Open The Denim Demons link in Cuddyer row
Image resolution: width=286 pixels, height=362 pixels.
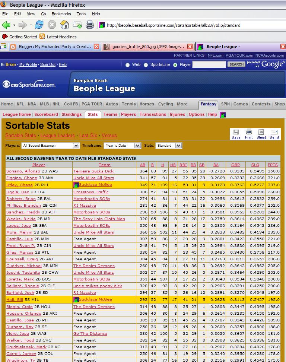tap(94, 266)
